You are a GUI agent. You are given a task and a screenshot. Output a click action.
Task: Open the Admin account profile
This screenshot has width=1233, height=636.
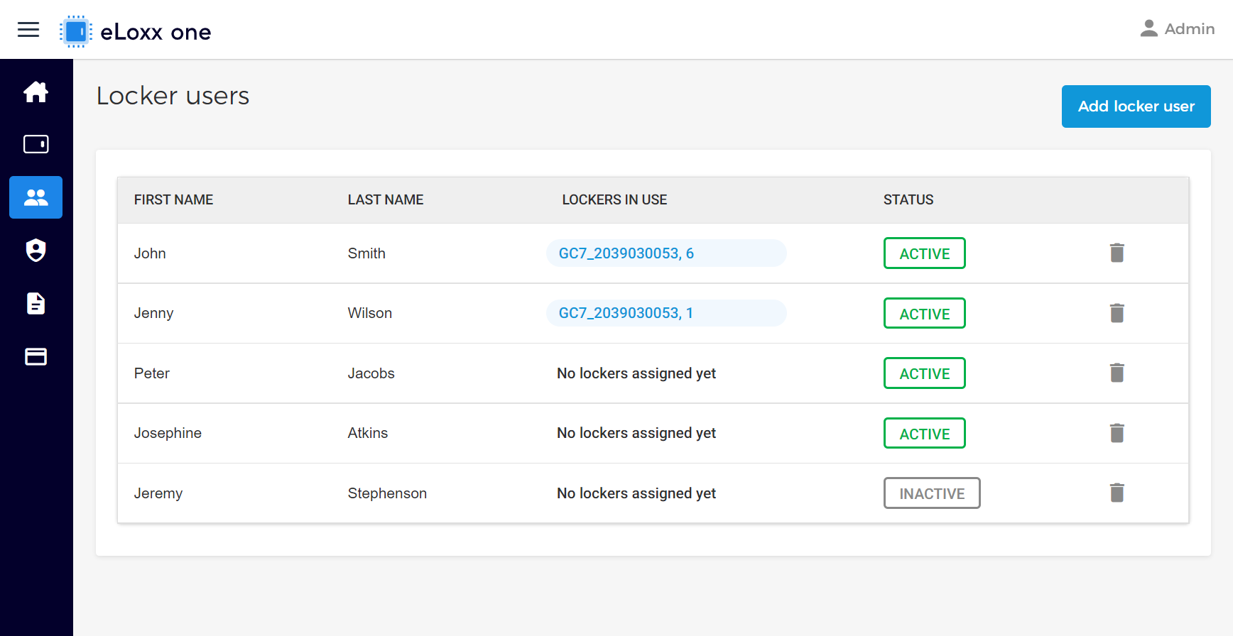point(1177,29)
